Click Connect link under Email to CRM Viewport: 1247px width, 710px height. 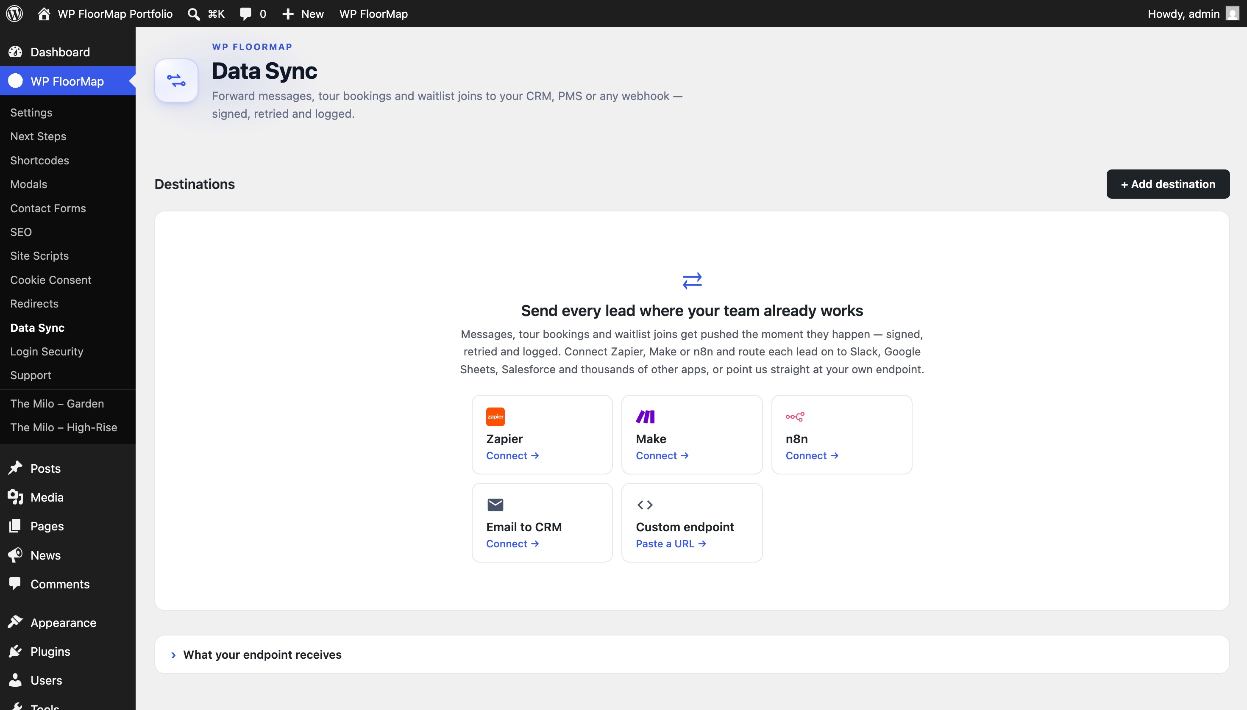point(512,544)
